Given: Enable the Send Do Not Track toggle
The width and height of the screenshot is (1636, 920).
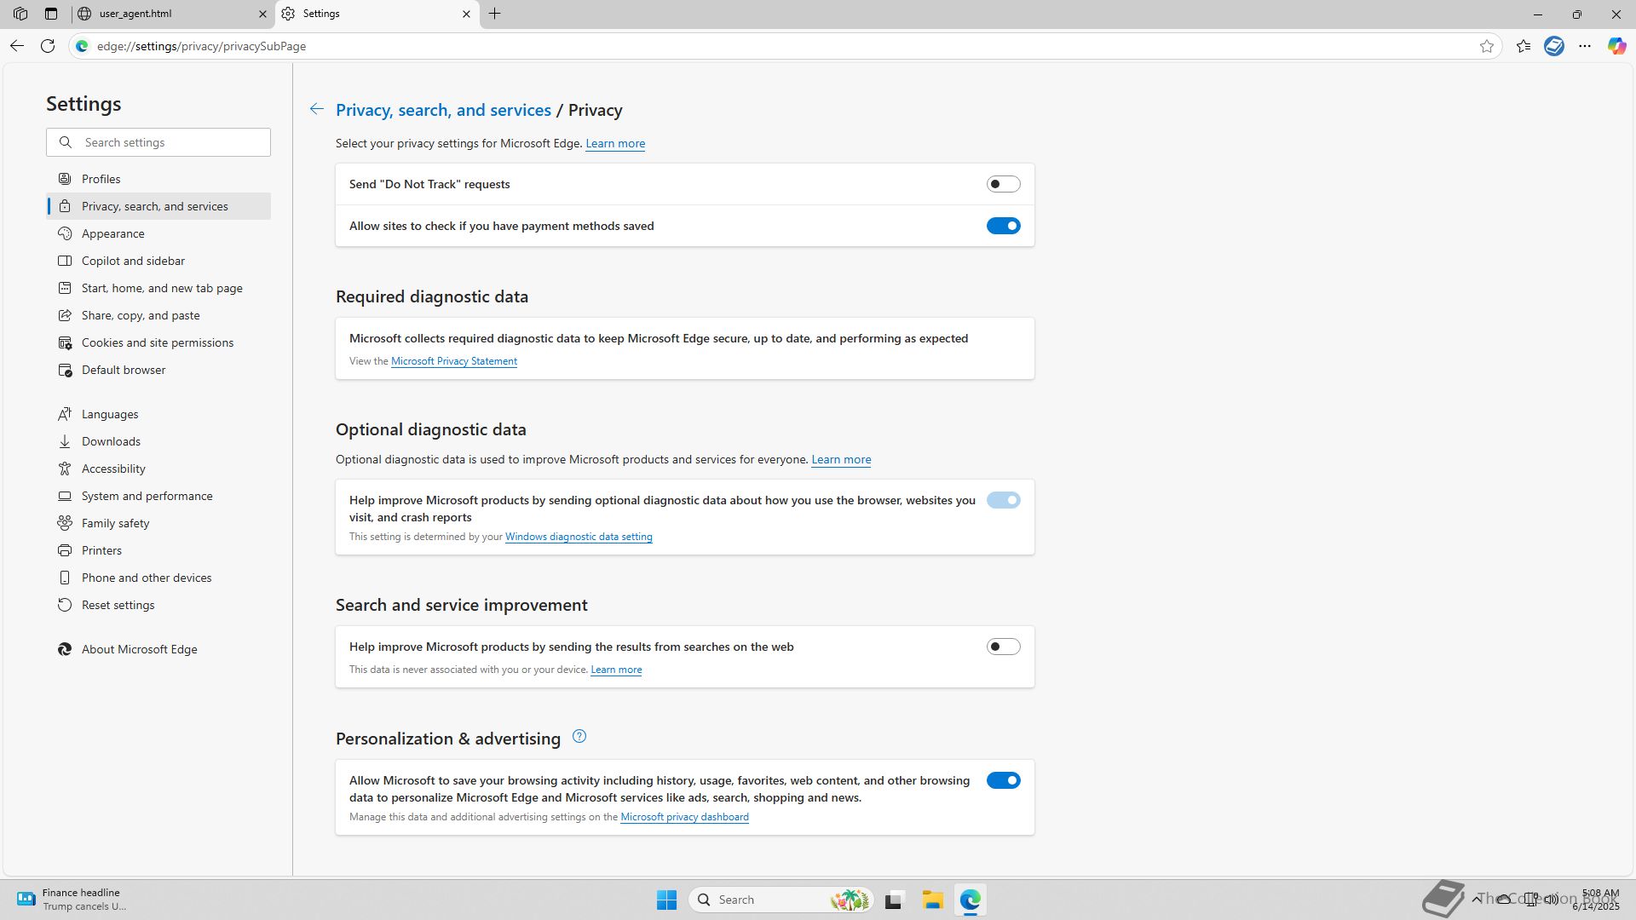Looking at the screenshot, I should click(1003, 184).
